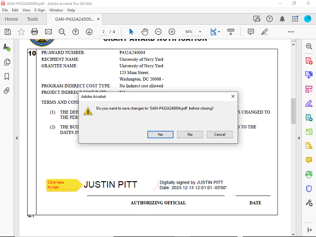The image size is (316, 237).
Task: Open the green pages tool in right pane
Action: (309, 132)
